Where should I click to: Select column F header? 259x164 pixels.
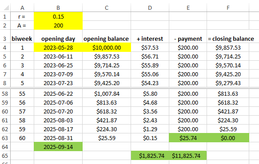tap(228, 8)
